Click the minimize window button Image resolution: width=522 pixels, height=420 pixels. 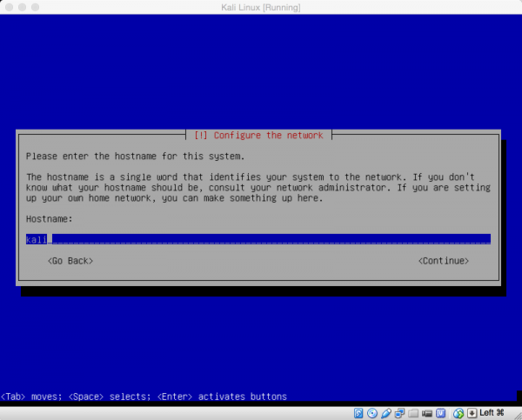pyautogui.click(x=23, y=7)
